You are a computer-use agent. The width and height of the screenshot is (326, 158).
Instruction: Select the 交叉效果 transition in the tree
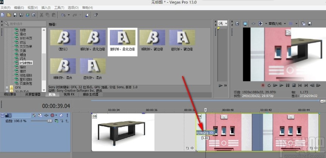tap(26, 47)
